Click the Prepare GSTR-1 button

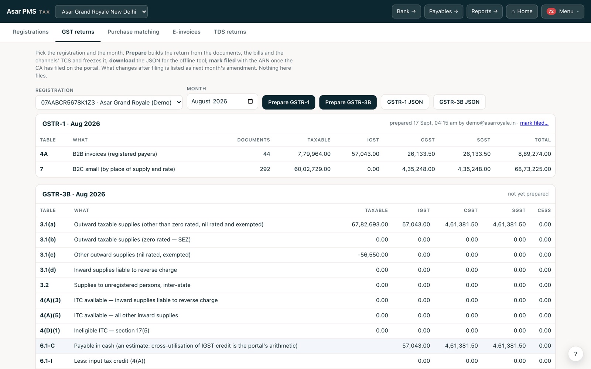coord(288,102)
